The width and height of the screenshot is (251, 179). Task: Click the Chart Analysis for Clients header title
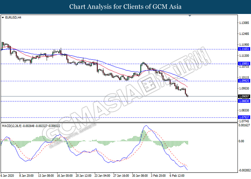click(x=126, y=7)
